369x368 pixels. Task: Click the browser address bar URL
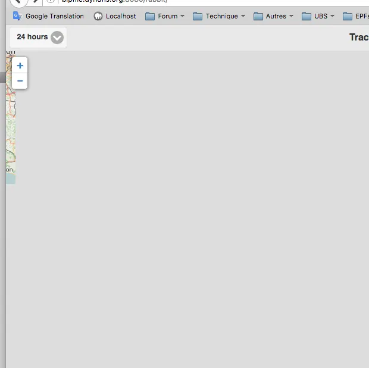tap(115, 1)
